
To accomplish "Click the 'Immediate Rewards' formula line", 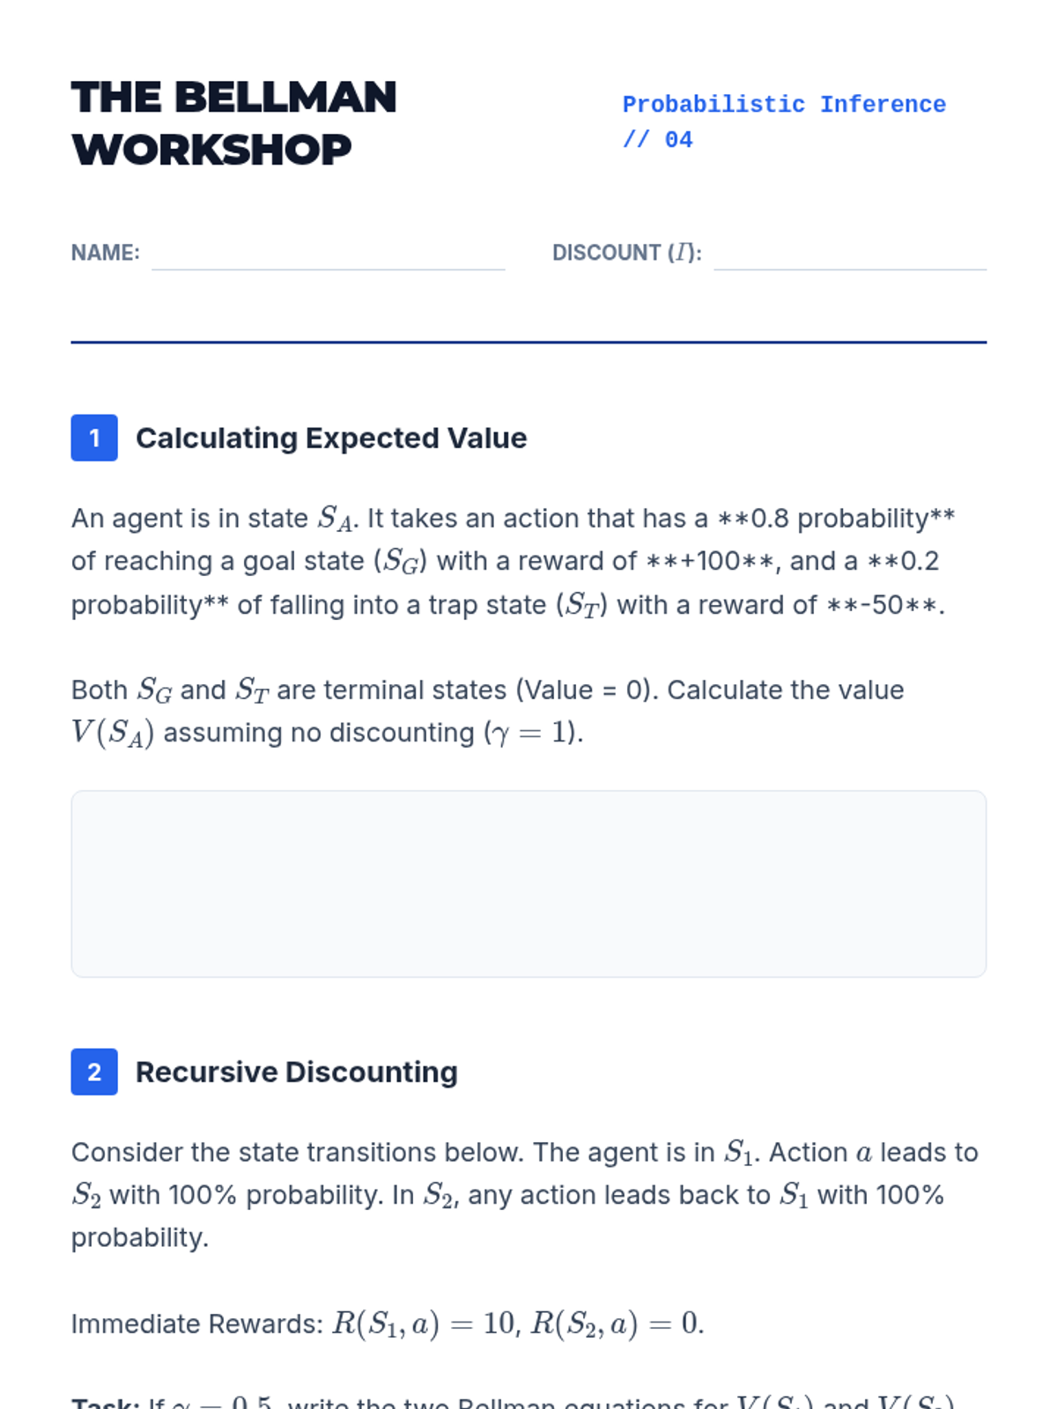I will (388, 1324).
